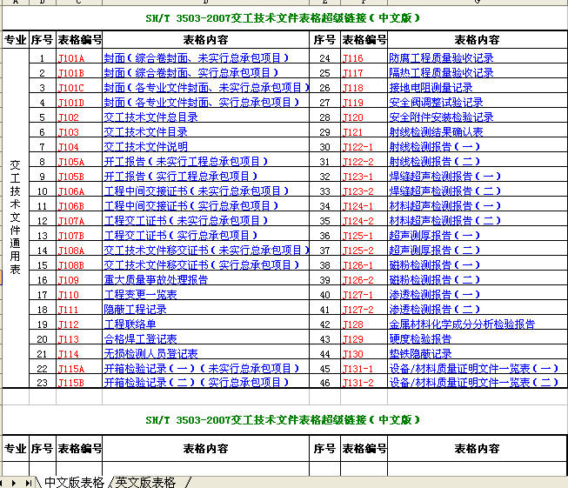Open link 工程联络单

coord(130,324)
